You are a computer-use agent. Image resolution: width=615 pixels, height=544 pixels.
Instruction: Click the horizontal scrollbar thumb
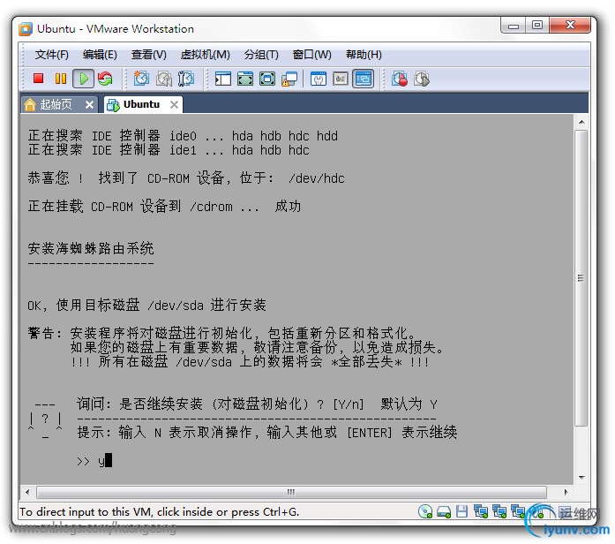coord(291,492)
